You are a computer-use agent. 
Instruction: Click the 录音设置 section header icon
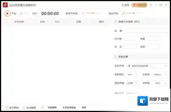point(116,57)
